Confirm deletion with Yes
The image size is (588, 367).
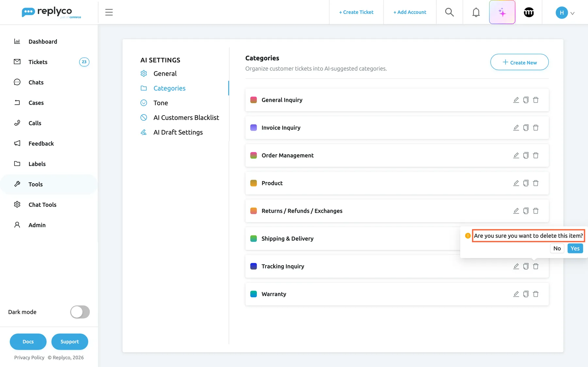pyautogui.click(x=575, y=248)
